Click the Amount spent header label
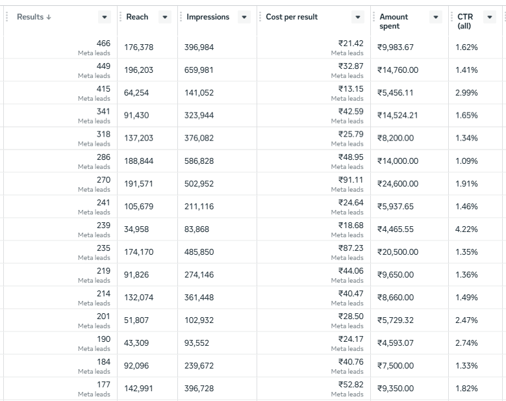The width and height of the screenshot is (506, 401). (x=394, y=21)
